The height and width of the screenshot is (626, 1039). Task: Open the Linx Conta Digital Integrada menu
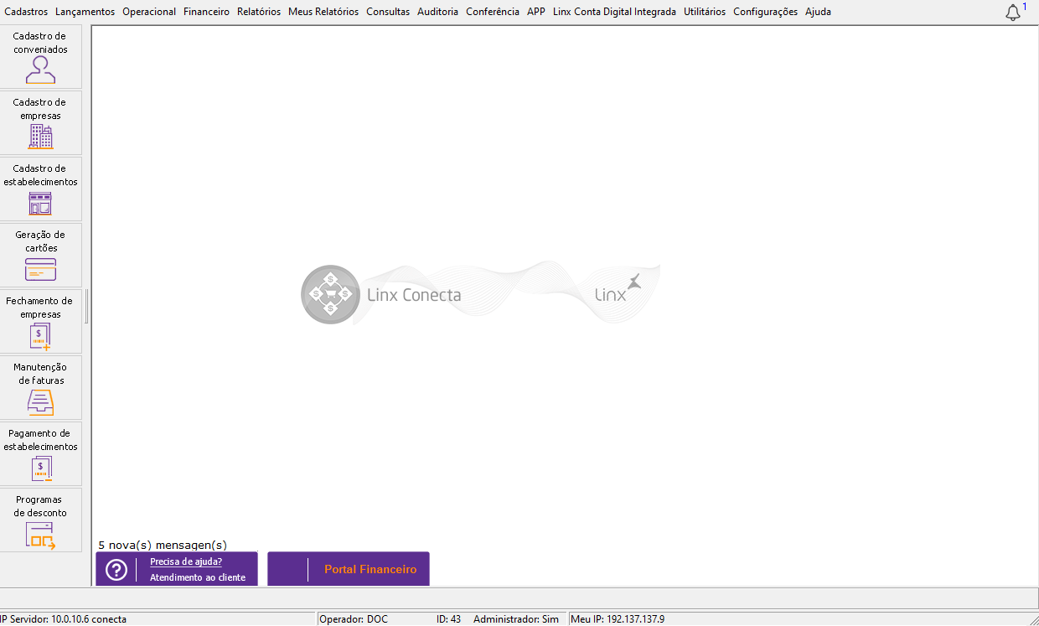614,12
